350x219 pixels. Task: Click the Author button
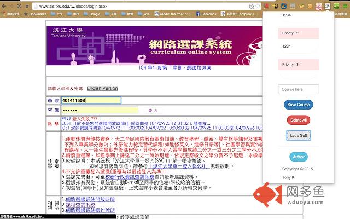(299, 157)
